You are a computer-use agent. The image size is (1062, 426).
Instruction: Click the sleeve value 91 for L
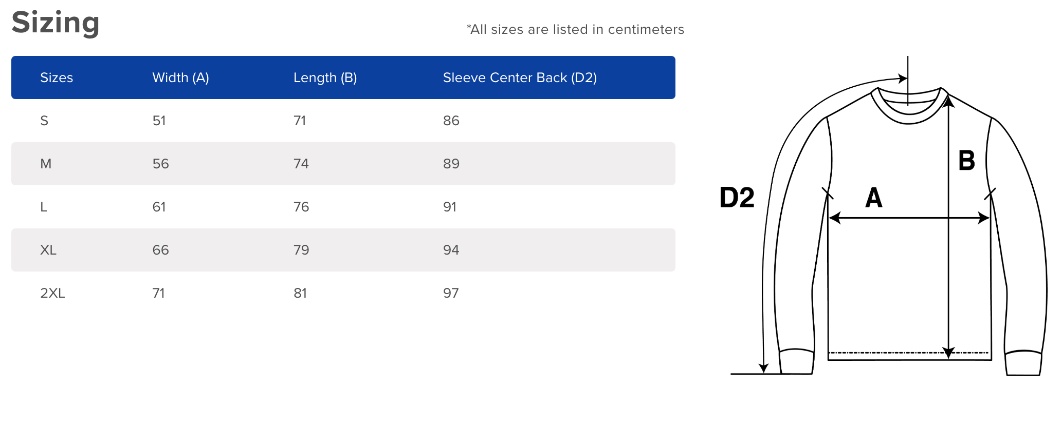pyautogui.click(x=450, y=207)
